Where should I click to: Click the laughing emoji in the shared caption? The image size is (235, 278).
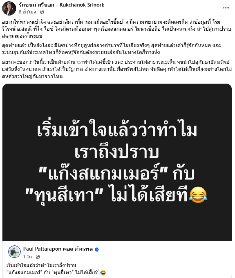pos(103,272)
